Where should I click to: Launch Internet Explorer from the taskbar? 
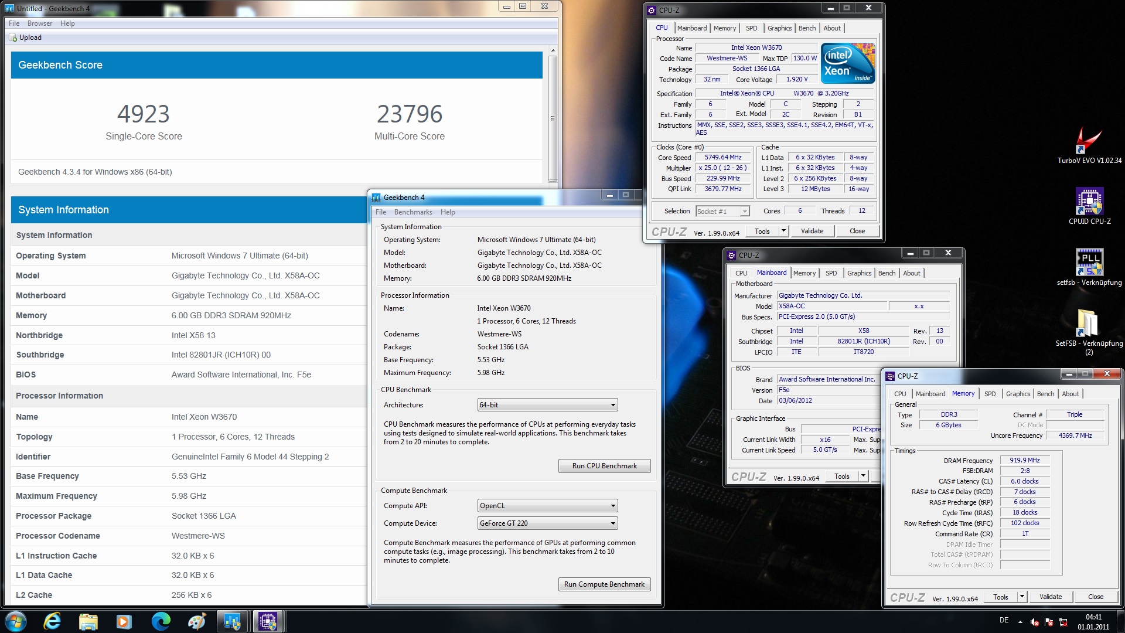[52, 621]
